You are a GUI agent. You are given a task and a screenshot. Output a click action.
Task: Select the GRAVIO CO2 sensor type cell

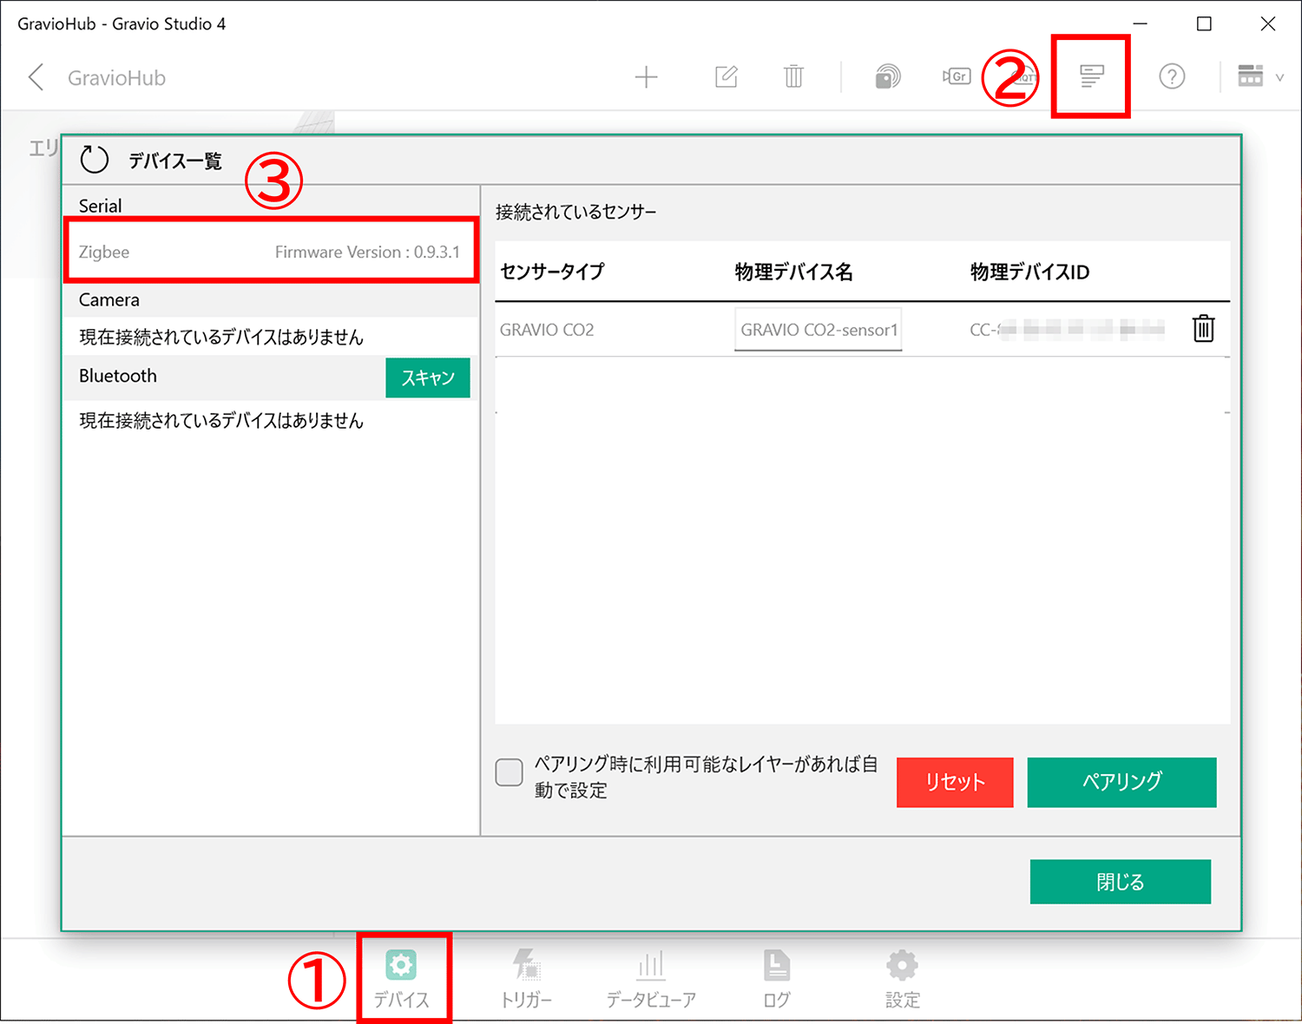(547, 330)
